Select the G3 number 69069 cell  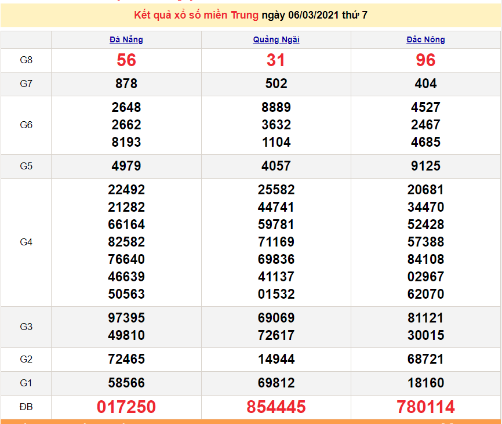tap(277, 318)
